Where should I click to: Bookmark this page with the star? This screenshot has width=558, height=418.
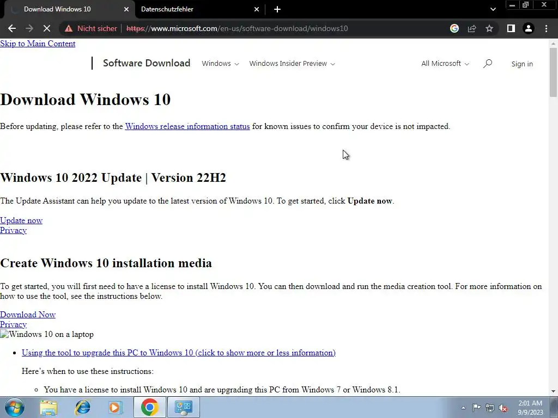(x=489, y=28)
